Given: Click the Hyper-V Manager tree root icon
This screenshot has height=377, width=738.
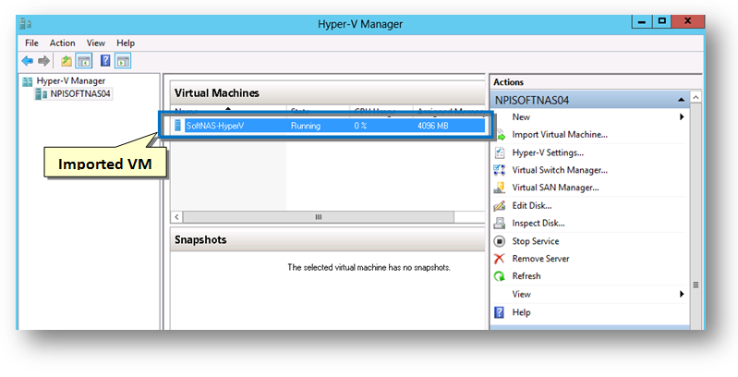Looking at the screenshot, I should pyautogui.click(x=28, y=81).
